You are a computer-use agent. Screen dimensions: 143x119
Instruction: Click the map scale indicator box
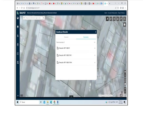point(121,95)
